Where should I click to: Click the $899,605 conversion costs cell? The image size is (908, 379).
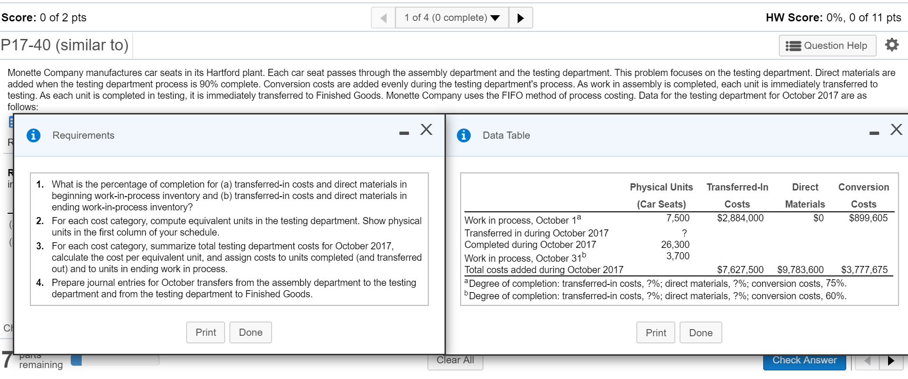tap(868, 218)
